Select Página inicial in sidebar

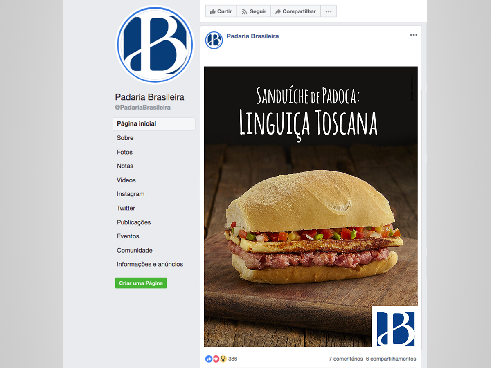click(154, 124)
